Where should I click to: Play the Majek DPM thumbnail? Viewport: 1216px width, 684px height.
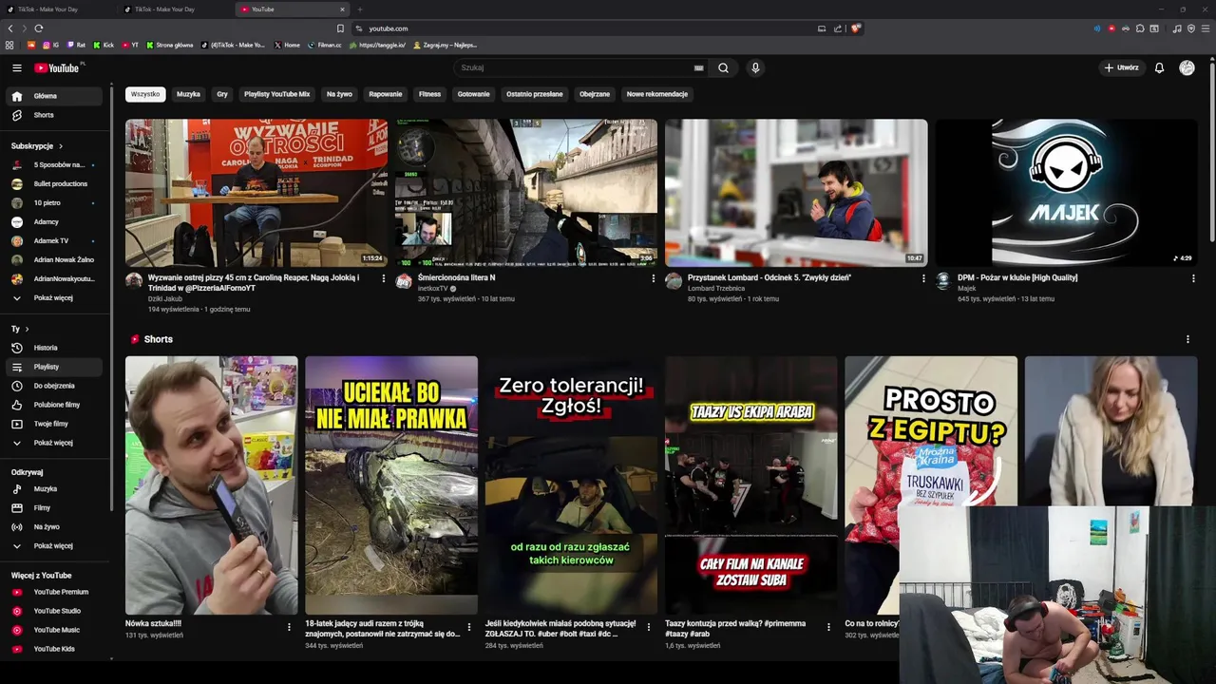1066,193
